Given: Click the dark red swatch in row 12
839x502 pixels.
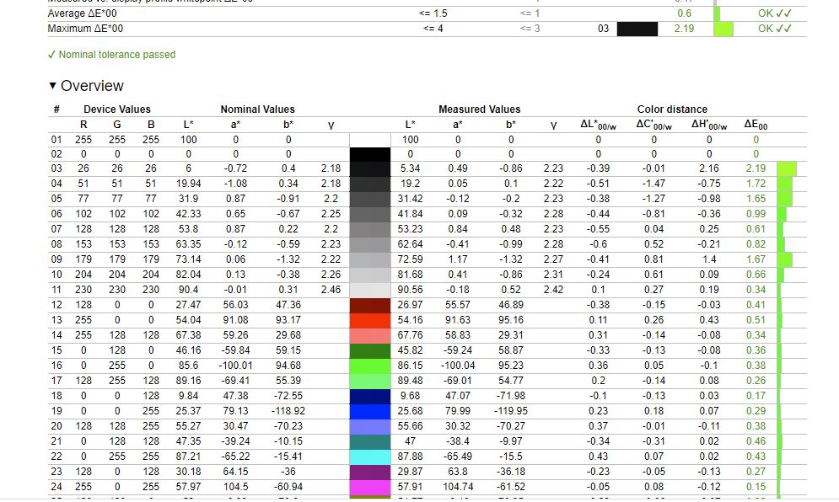Looking at the screenshot, I should (x=369, y=305).
